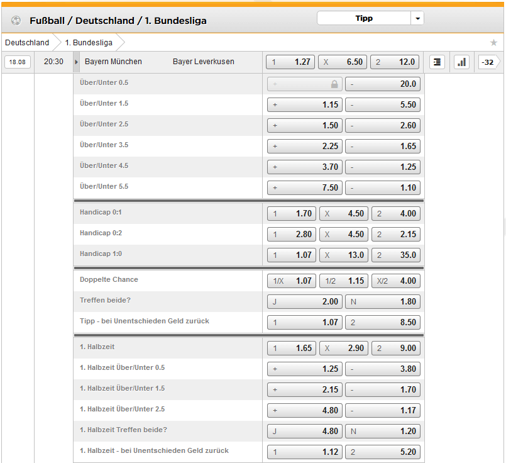Go to Deutschland breadcrumb
Screen dimensions: 506x463
tap(27, 43)
